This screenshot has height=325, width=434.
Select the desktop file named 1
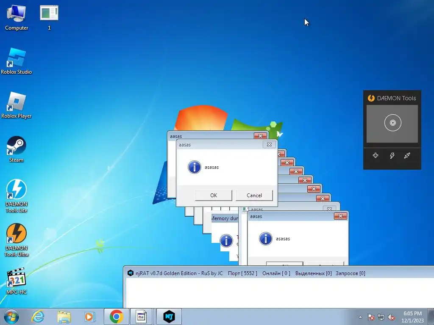(x=49, y=17)
